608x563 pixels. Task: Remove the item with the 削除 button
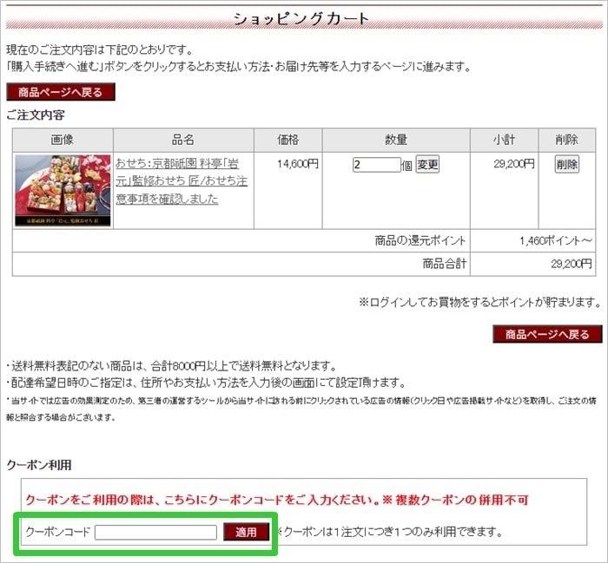(566, 165)
